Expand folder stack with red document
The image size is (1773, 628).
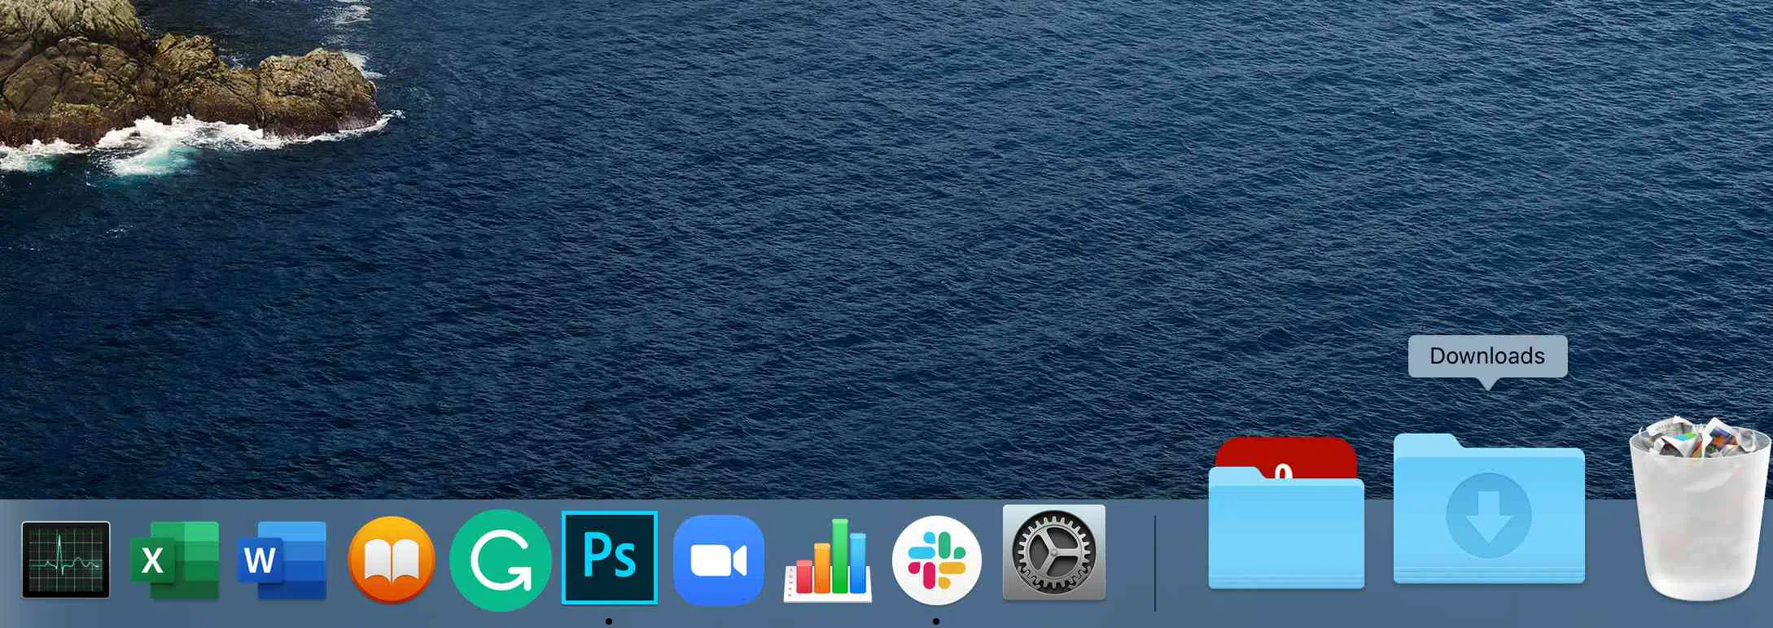point(1285,521)
